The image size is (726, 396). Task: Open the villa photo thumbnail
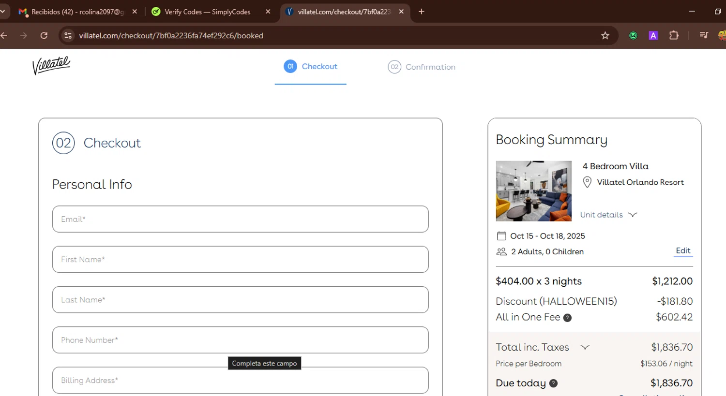[x=534, y=191]
